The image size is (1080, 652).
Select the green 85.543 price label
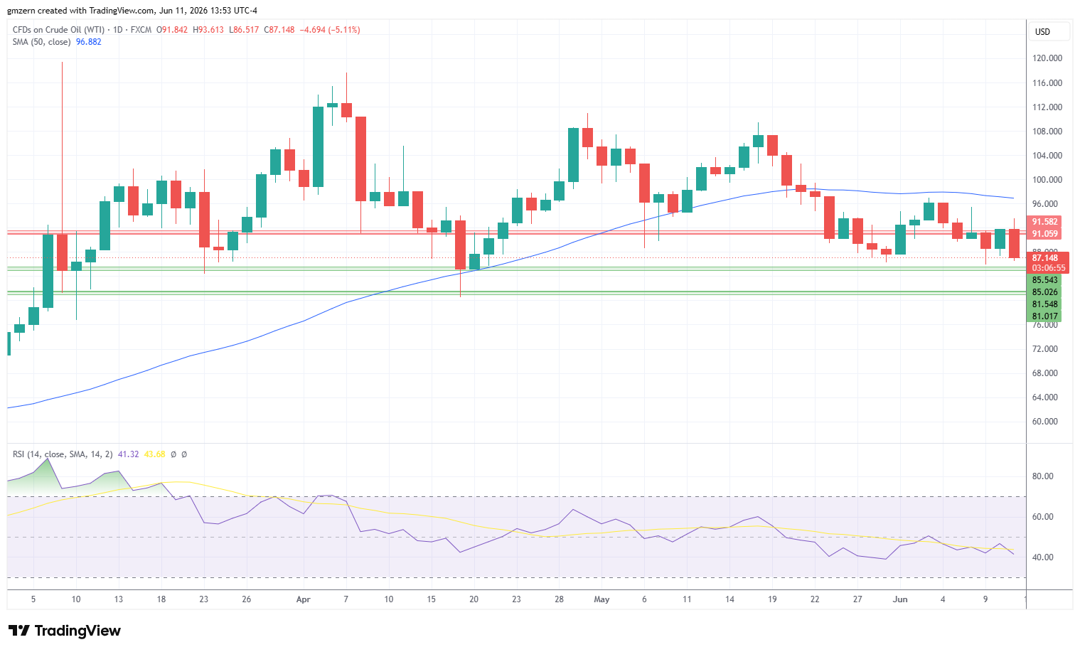[1044, 280]
